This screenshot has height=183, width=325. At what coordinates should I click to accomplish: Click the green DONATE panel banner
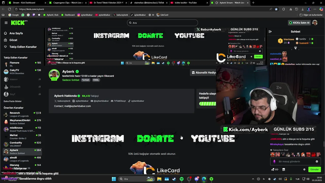coord(155,139)
